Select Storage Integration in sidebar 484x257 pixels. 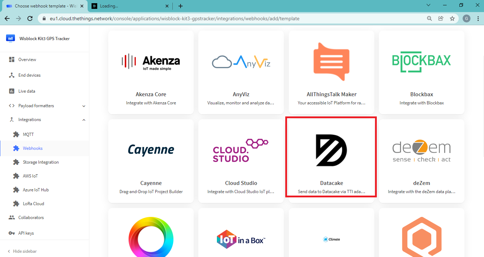point(41,162)
